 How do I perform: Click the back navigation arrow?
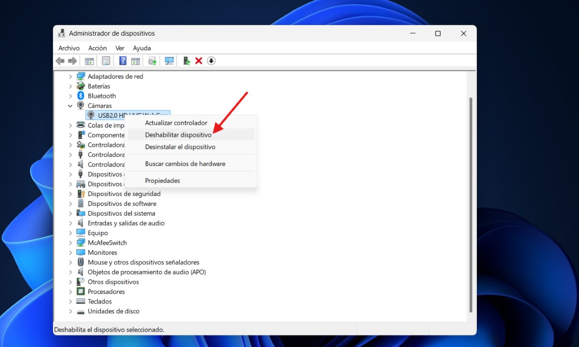59,60
